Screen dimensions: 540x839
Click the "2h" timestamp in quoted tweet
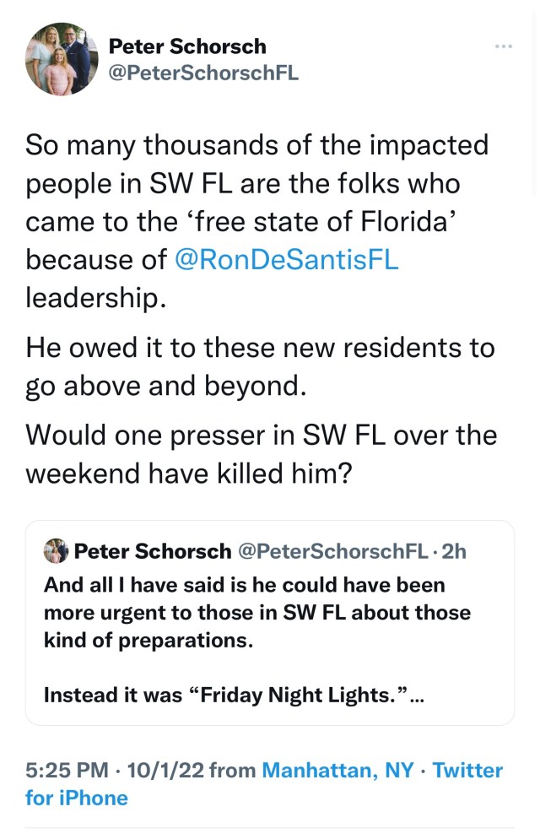[454, 551]
